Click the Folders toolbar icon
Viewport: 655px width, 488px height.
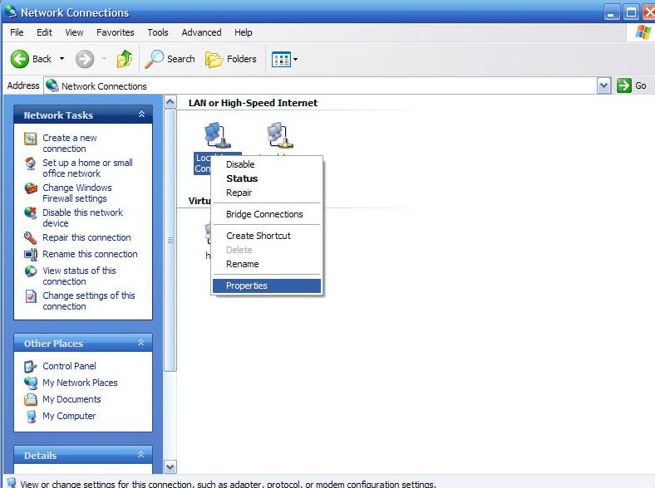(214, 59)
